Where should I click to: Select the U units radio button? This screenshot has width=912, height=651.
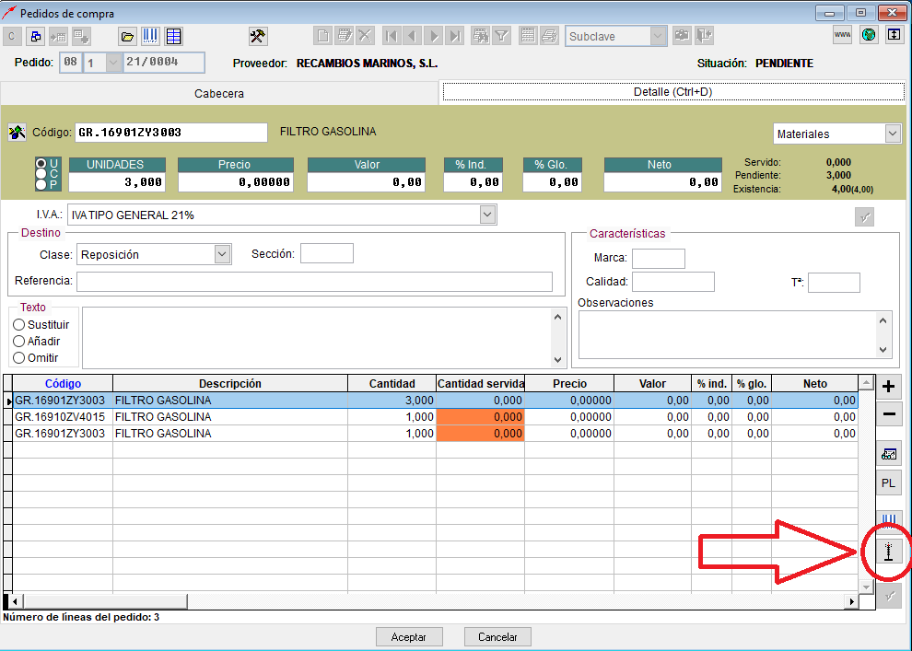[41, 164]
